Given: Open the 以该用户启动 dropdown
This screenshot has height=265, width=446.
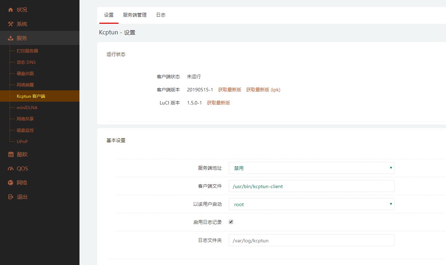Looking at the screenshot, I should click(312, 204).
